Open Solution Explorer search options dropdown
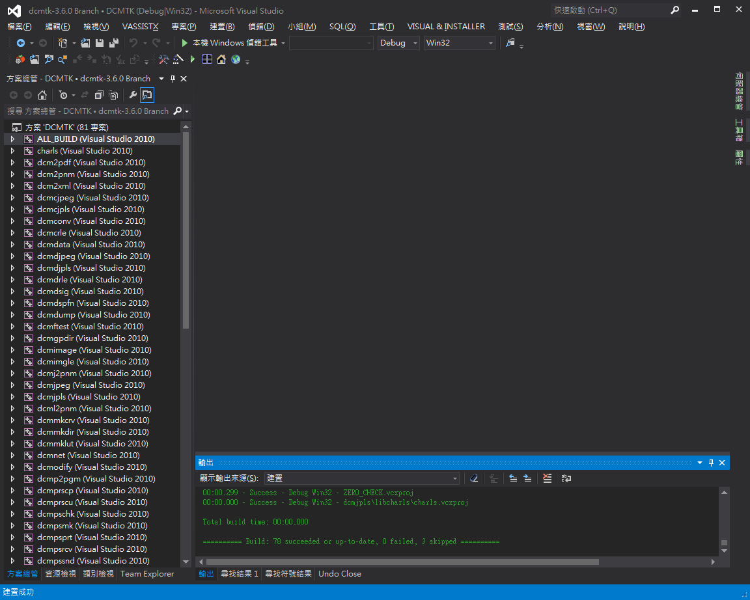The image size is (750, 600). [187, 111]
